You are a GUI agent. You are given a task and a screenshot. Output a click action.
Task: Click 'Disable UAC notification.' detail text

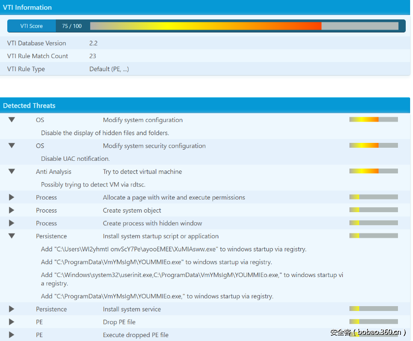75,158
